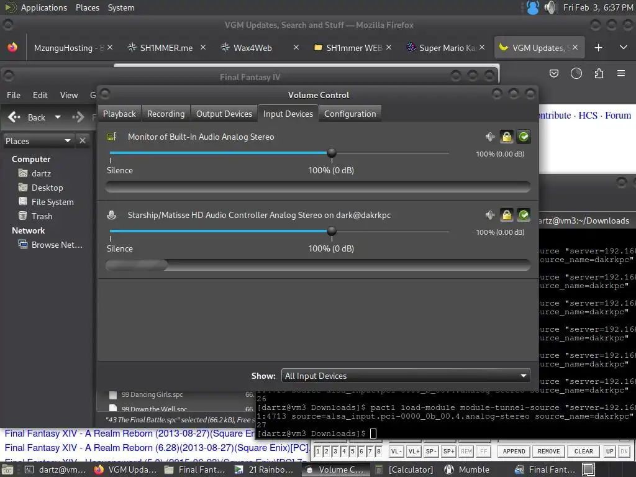Open the Forum link on the webpage
636x477 pixels.
[618, 116]
